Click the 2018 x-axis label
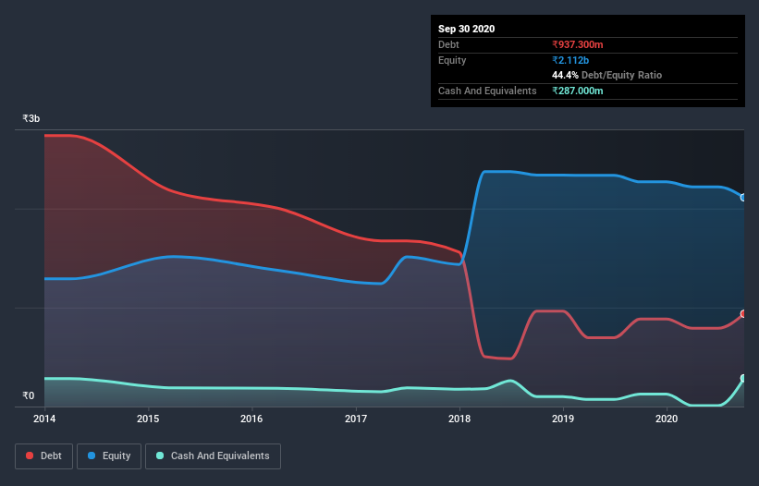759x486 pixels. pos(459,419)
